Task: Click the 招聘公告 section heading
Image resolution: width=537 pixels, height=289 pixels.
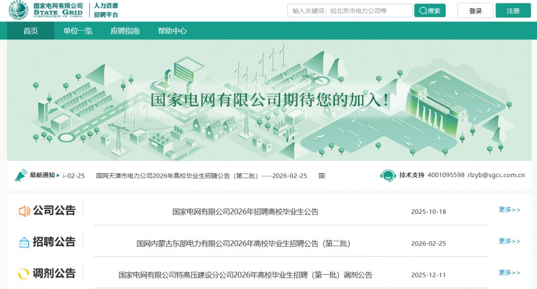Action: coord(54,242)
